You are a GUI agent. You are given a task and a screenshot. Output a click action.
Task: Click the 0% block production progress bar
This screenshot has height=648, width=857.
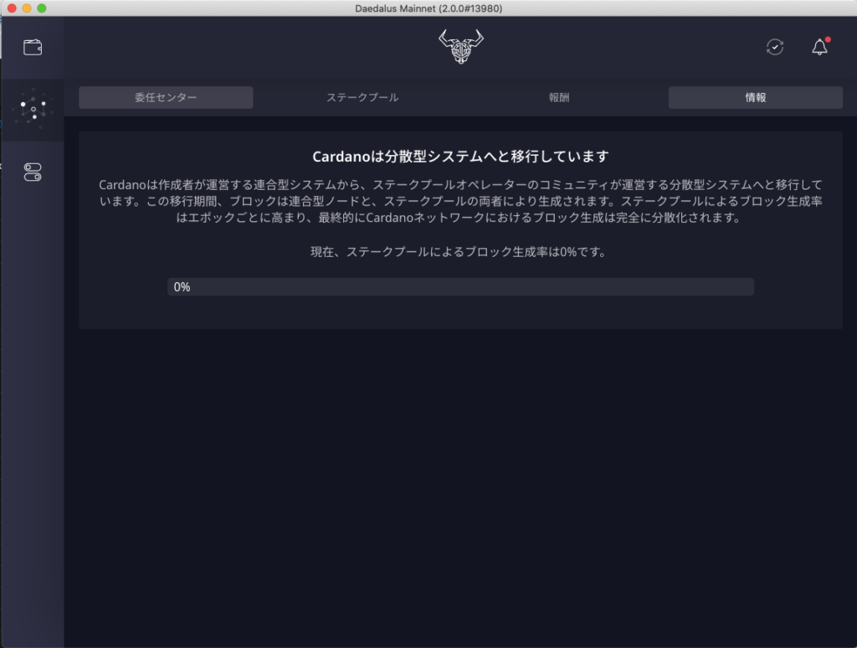click(460, 287)
